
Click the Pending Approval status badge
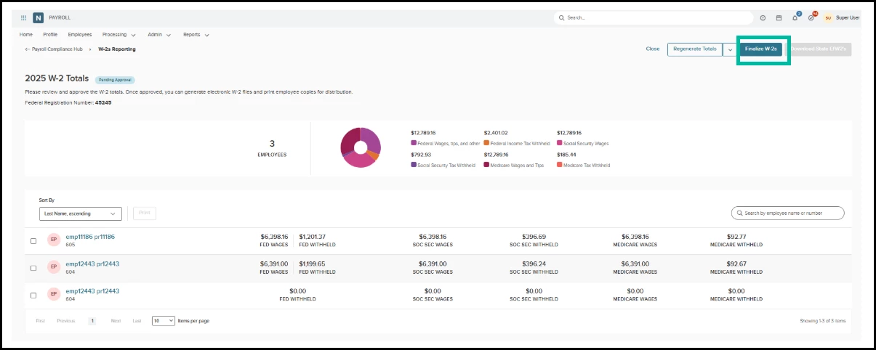pyautogui.click(x=115, y=80)
